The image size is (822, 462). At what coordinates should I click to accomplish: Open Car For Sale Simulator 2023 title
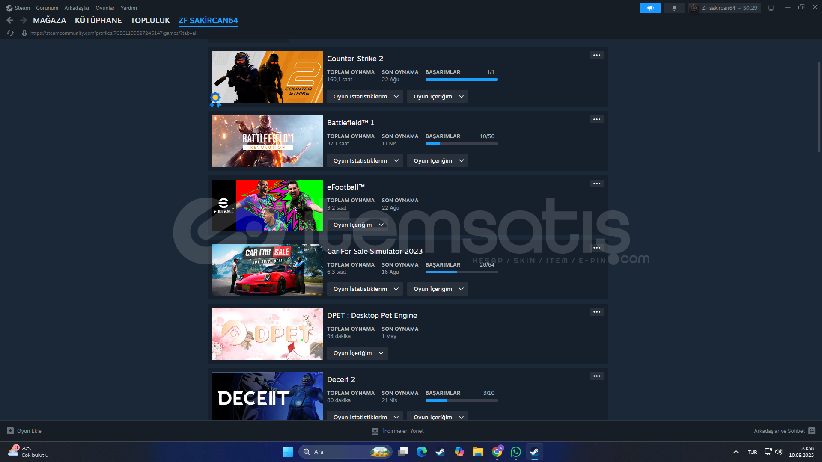(375, 251)
